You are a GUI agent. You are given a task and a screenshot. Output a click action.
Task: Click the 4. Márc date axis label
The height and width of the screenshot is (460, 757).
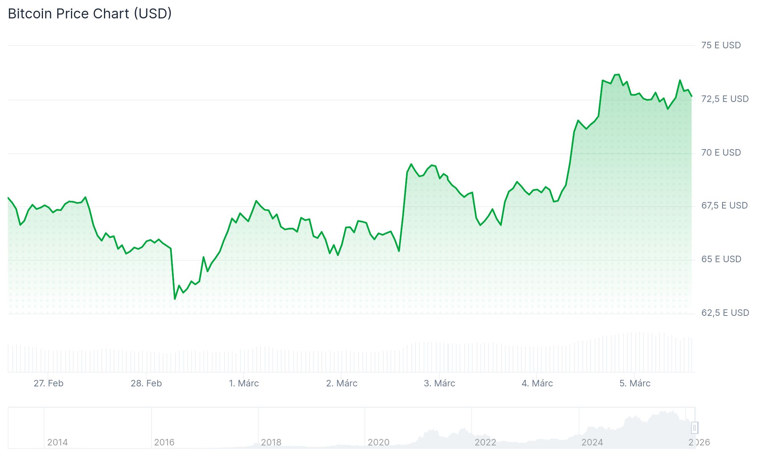(537, 383)
